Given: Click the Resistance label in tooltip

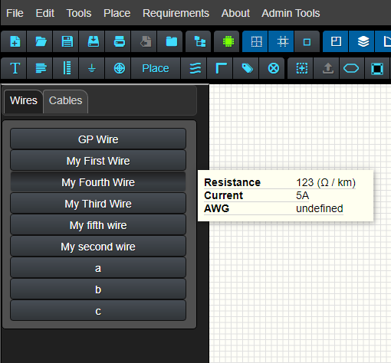Looking at the screenshot, I should [232, 182].
